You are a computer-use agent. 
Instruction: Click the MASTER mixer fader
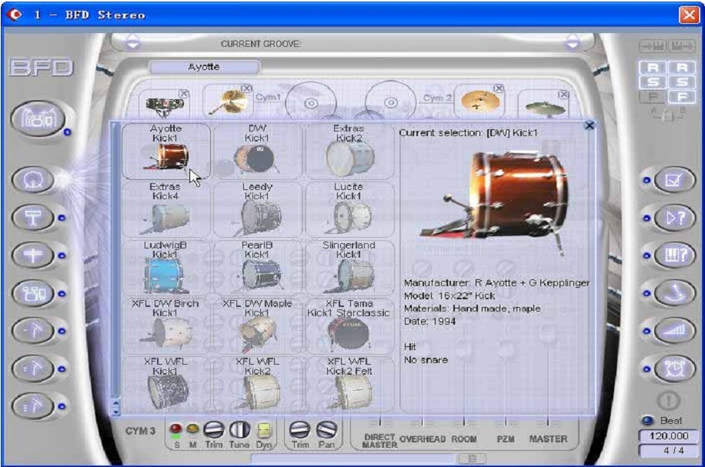coord(547,422)
